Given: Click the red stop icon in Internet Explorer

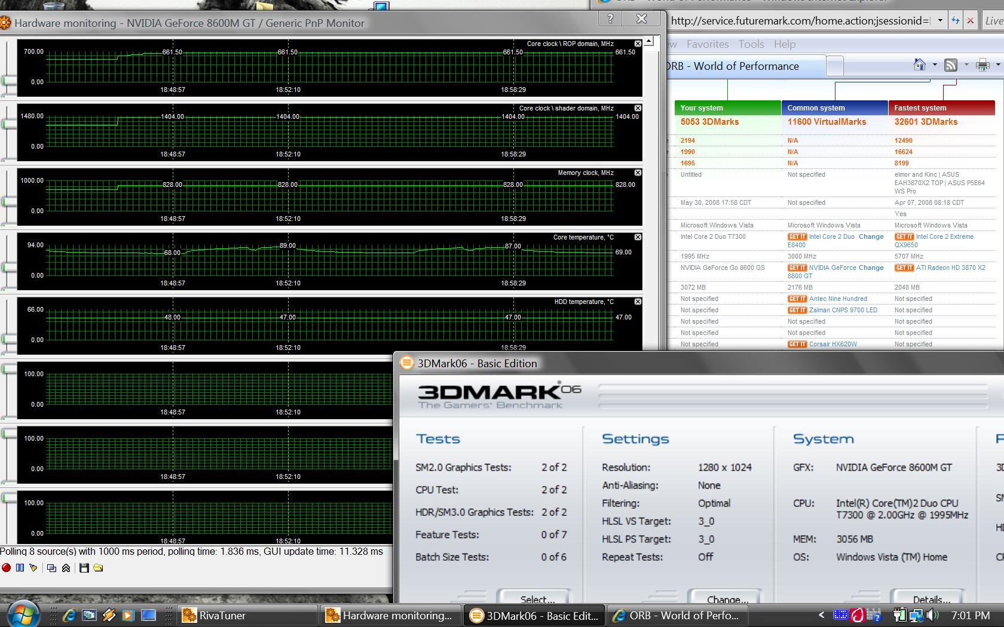Looking at the screenshot, I should [x=971, y=20].
